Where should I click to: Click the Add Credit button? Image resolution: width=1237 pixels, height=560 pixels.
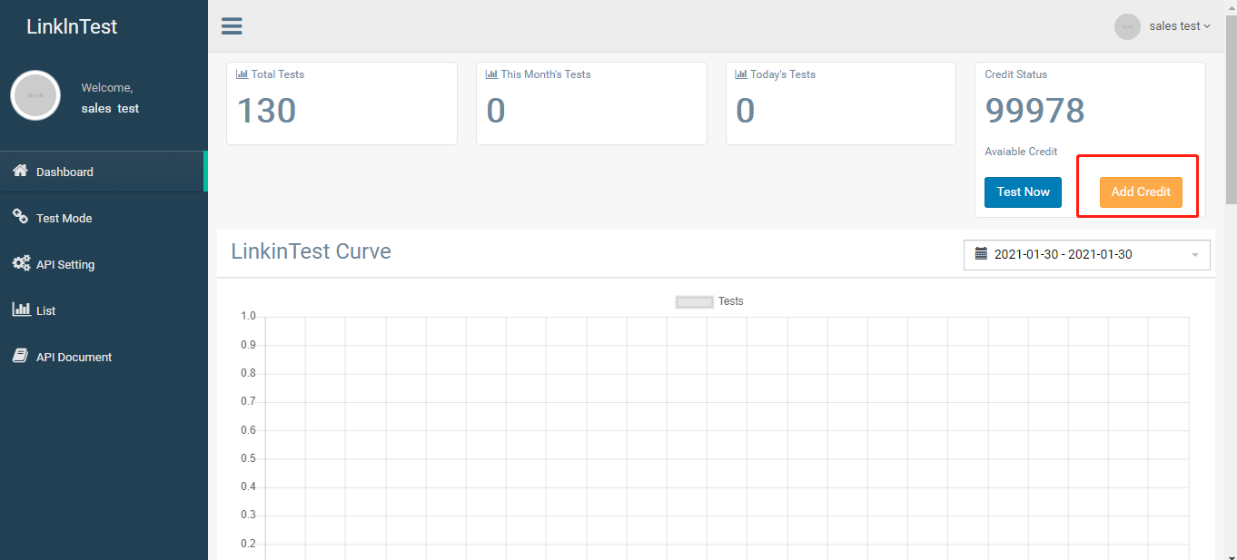[1141, 192]
